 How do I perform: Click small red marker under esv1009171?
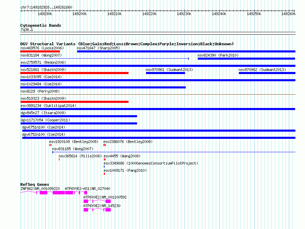105,174
